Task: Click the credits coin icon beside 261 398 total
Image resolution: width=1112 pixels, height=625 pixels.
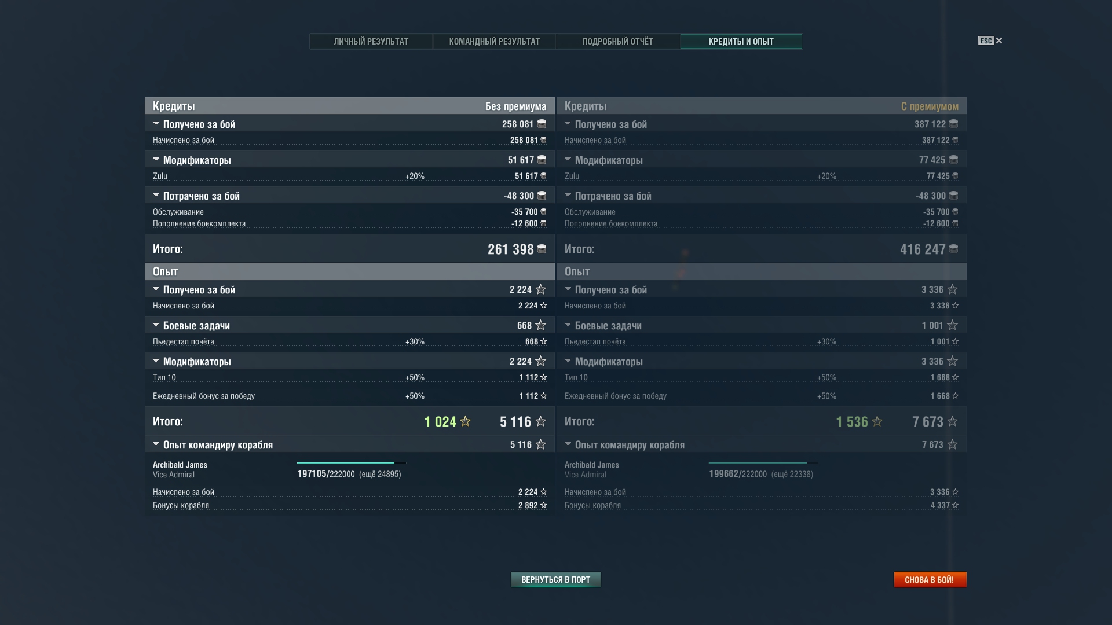Action: (x=542, y=249)
